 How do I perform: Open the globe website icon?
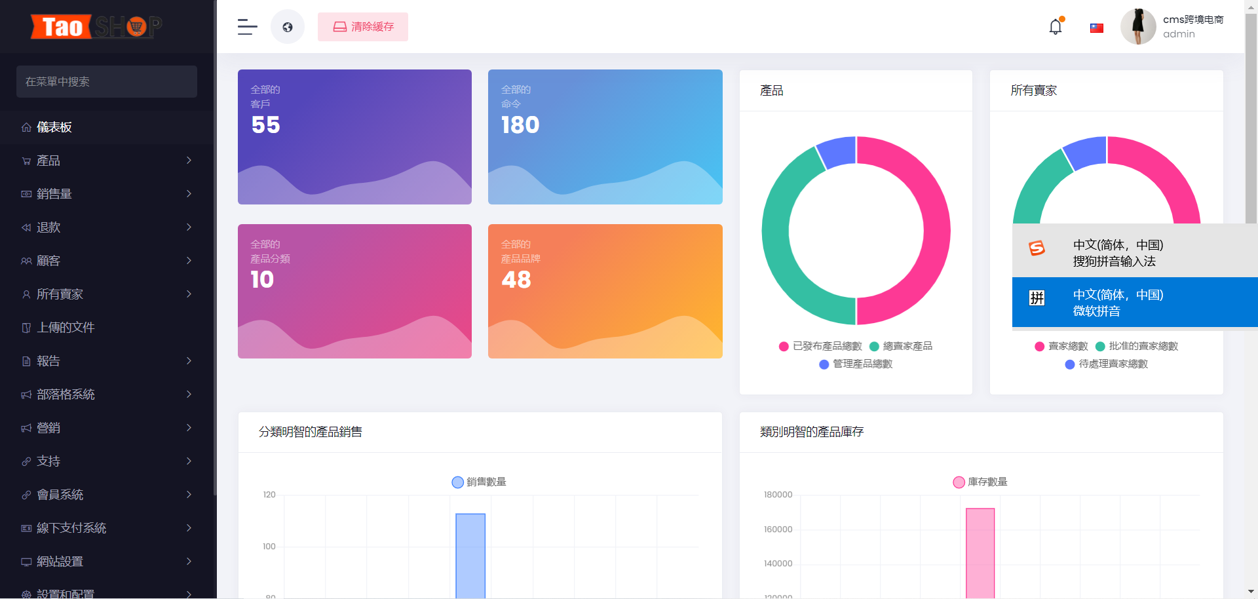tap(288, 27)
